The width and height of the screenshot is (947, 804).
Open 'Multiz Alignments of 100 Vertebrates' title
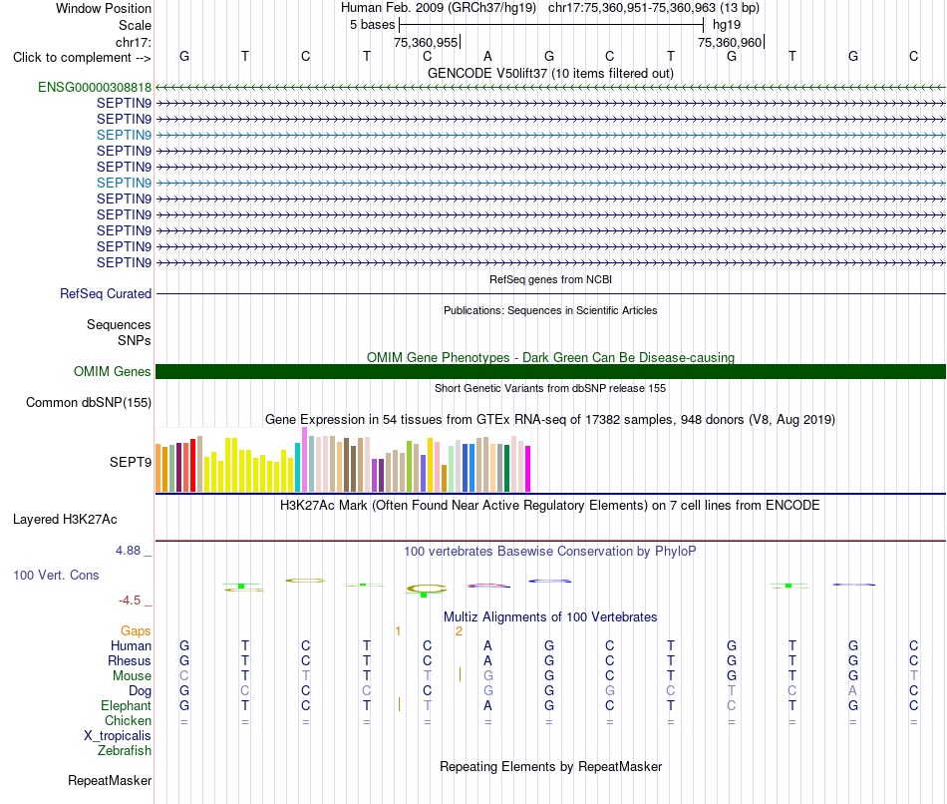click(x=550, y=617)
